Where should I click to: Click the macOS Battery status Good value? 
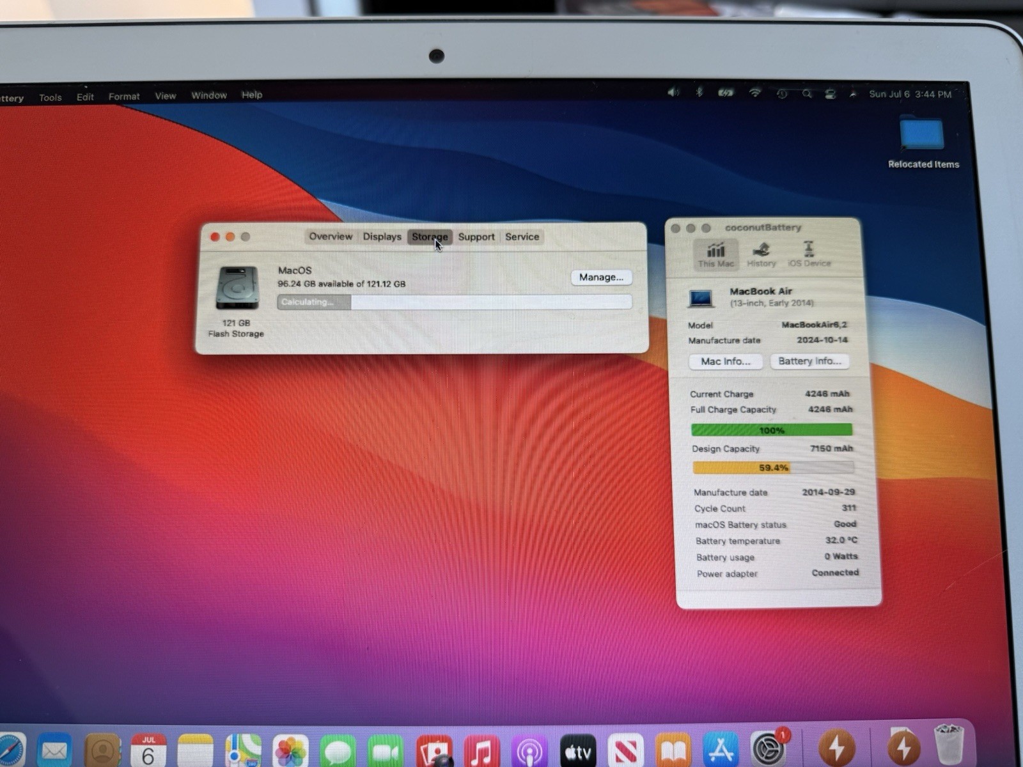[845, 523]
